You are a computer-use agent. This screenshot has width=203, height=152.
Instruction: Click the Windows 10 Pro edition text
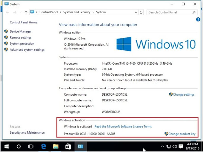click(x=75, y=39)
